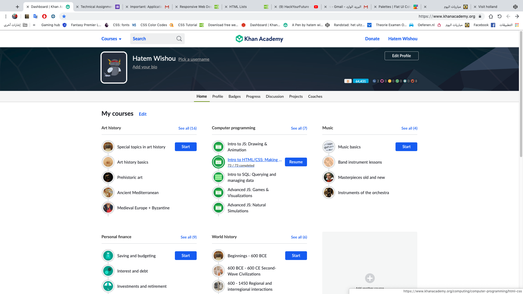Expand the Courses dropdown menu

pos(111,39)
